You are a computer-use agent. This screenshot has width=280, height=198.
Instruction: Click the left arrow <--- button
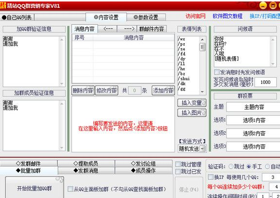tap(108, 29)
